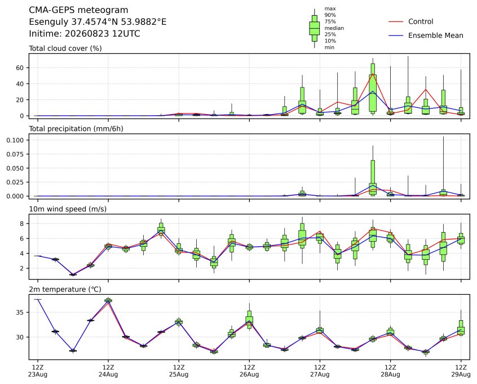Viewport: 477px width, 384px height.
Task: Click the '2m temperature (°C)' panel title
Action: coord(65,289)
